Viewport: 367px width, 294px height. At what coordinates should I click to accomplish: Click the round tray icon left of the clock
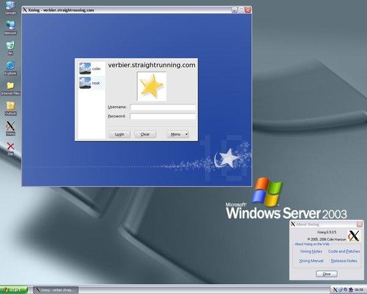coord(345,290)
